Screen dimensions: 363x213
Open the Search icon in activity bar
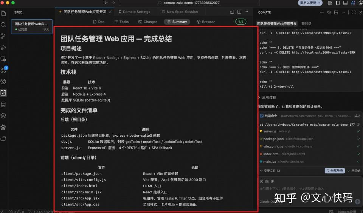pos(3,25)
